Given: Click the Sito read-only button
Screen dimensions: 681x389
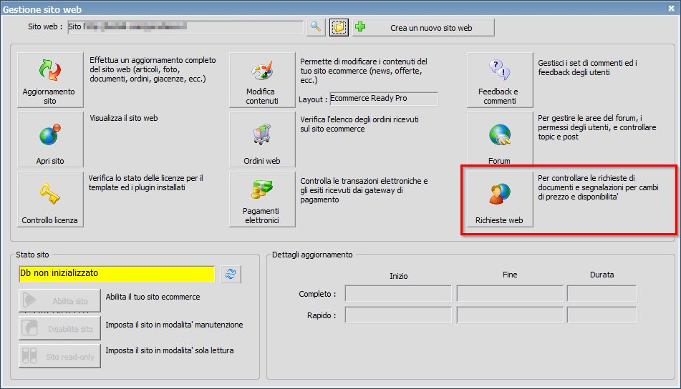Looking at the screenshot, I should pos(59,356).
